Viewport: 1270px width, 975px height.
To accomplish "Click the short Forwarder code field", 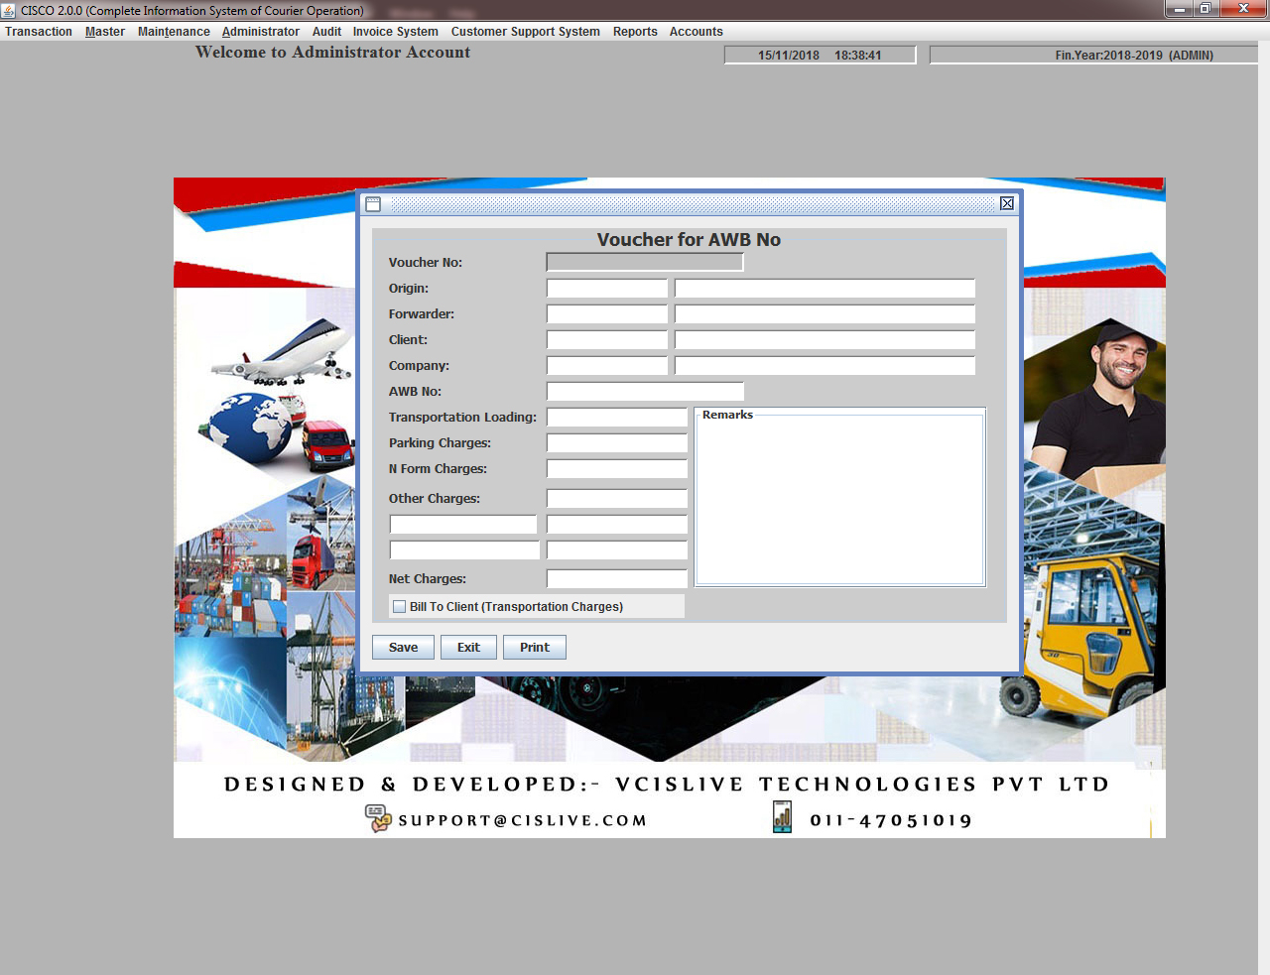I will tap(607, 314).
